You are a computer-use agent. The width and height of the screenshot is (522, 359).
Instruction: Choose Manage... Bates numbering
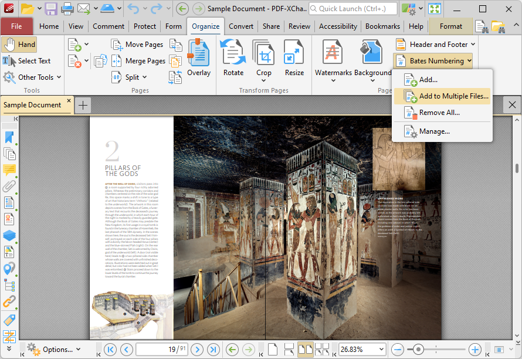442,131
